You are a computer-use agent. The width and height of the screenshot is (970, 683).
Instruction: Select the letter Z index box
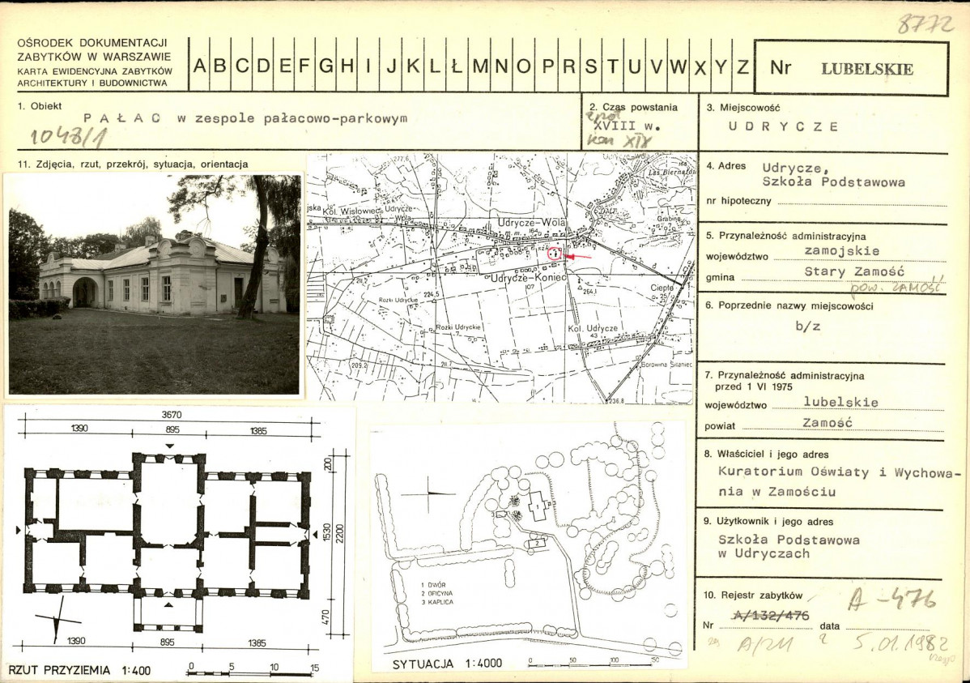pyautogui.click(x=742, y=66)
